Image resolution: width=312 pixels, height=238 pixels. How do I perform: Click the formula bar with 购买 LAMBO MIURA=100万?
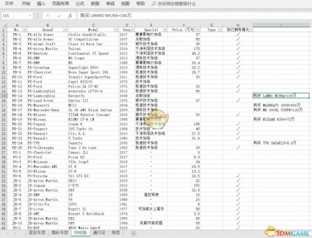[194, 15]
